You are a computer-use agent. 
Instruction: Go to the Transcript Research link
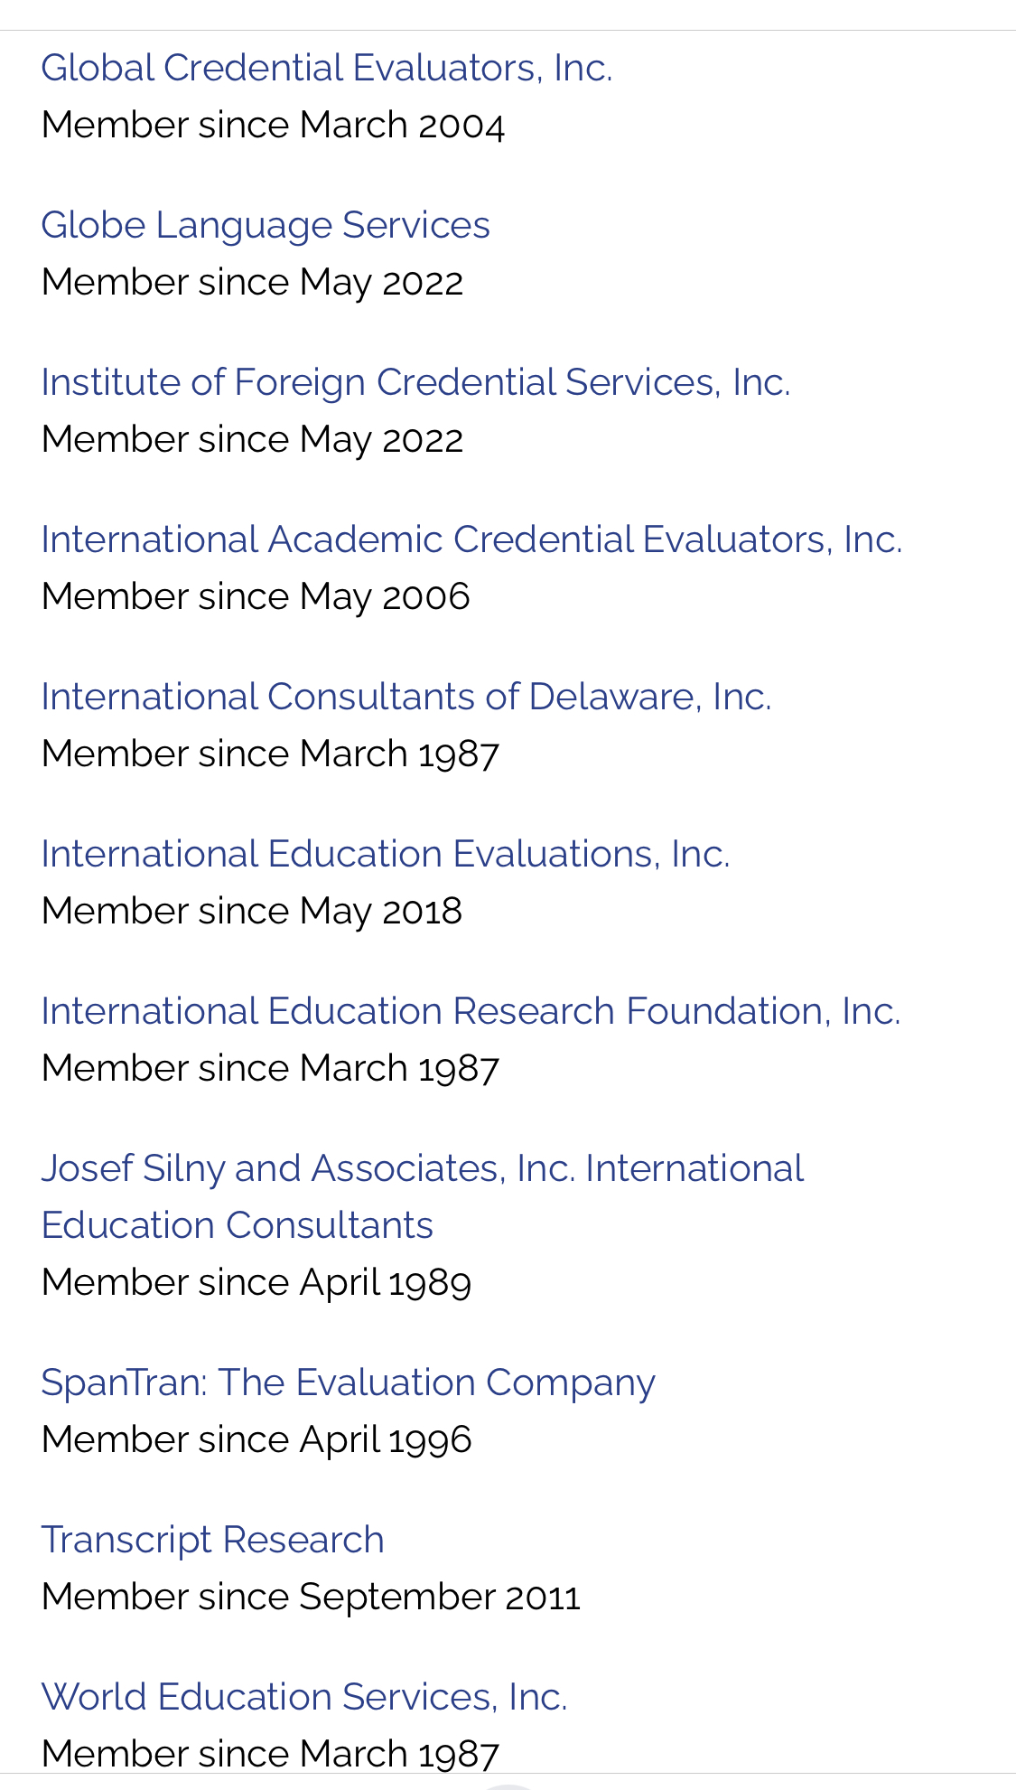(213, 1541)
